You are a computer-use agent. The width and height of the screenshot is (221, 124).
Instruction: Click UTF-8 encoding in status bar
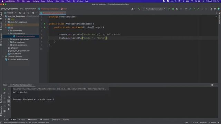[x=195, y=123]
